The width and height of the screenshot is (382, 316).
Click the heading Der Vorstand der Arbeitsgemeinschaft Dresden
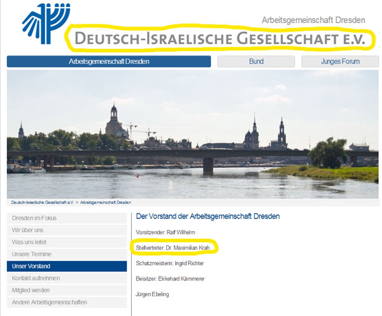(208, 216)
